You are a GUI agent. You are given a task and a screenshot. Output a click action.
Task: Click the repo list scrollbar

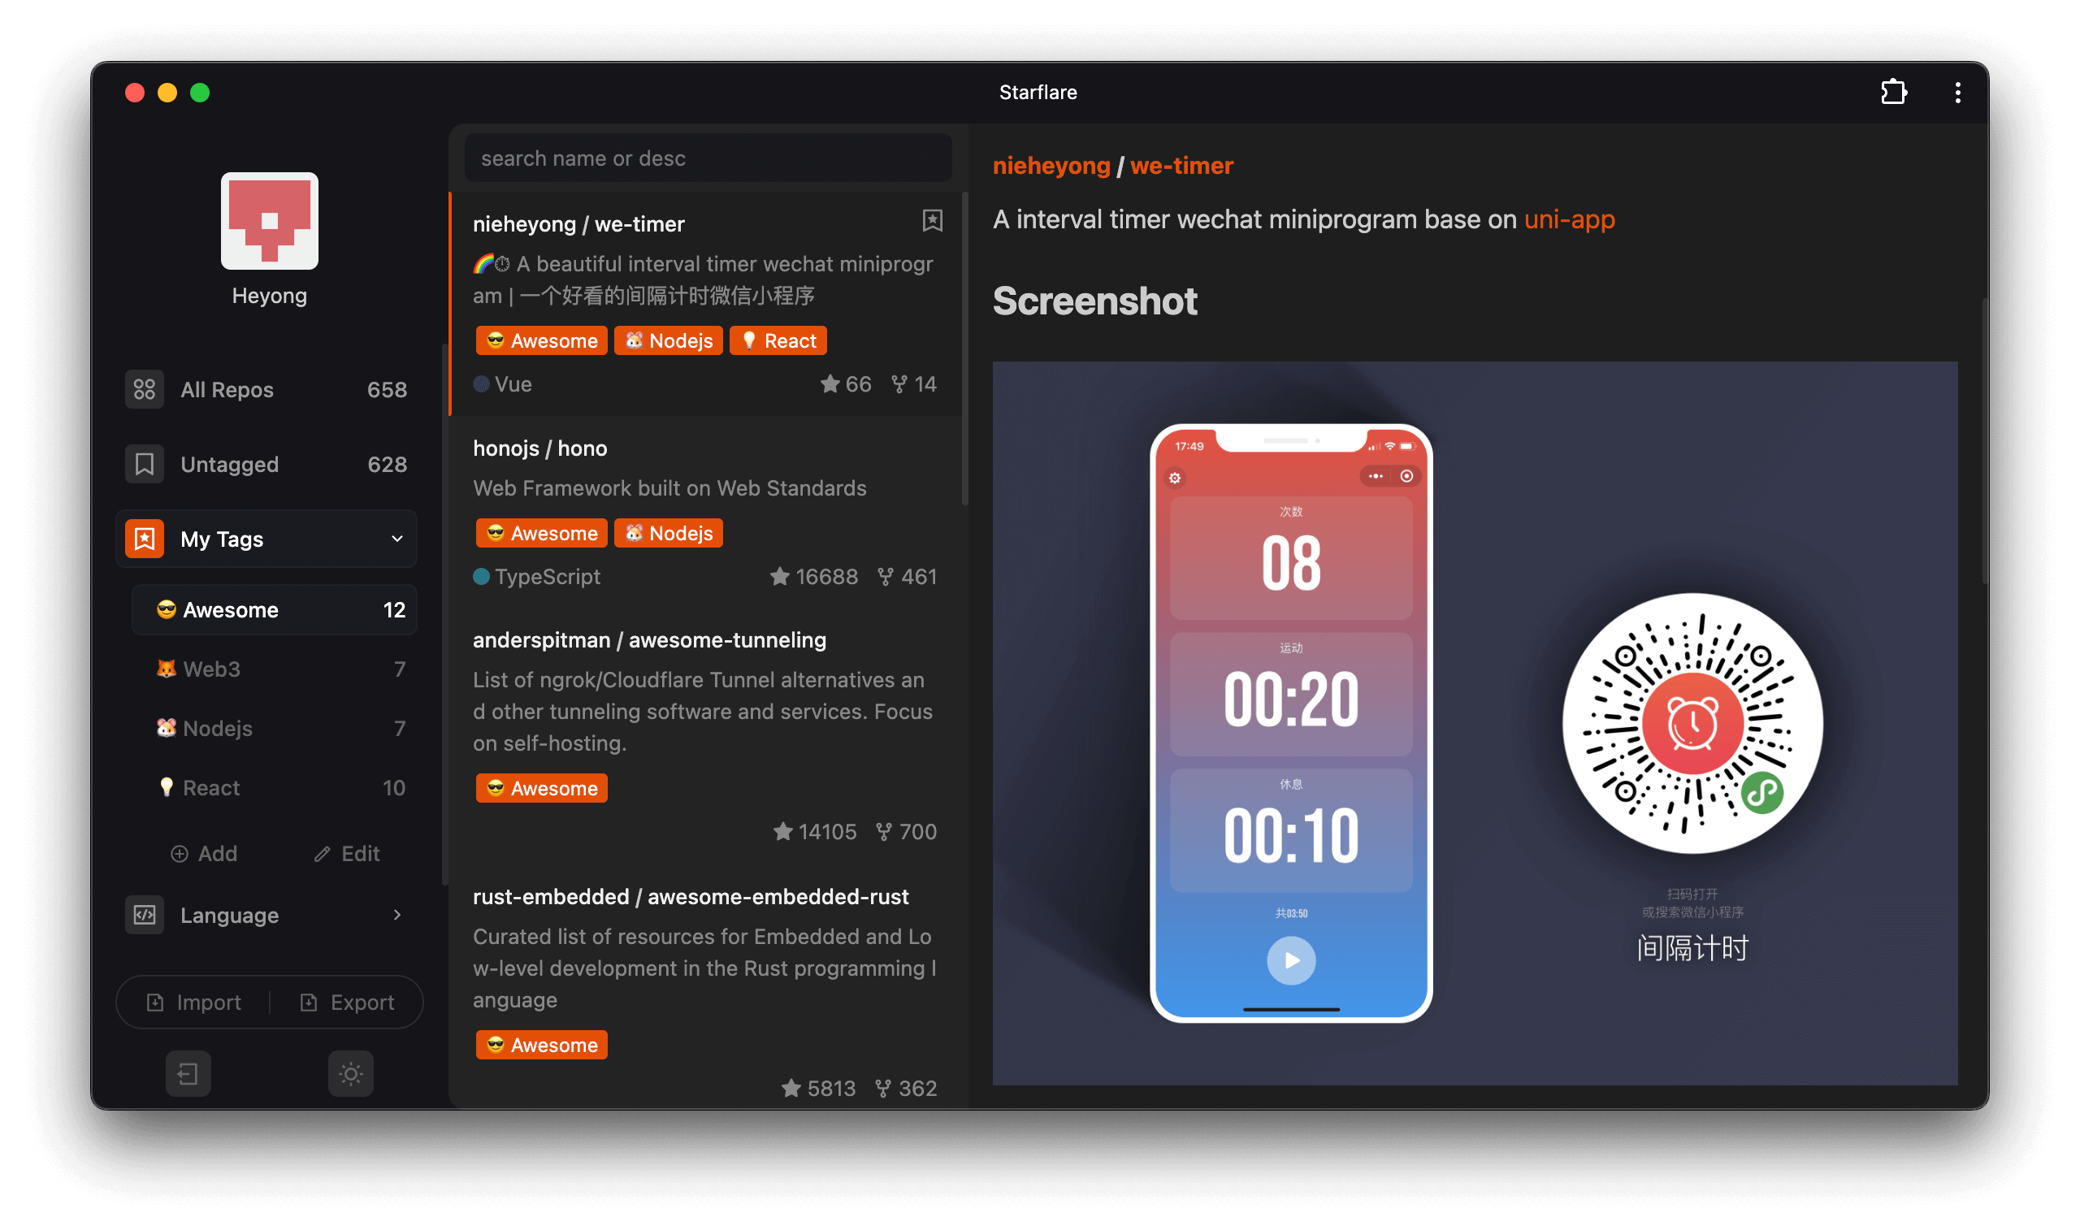[x=964, y=348]
